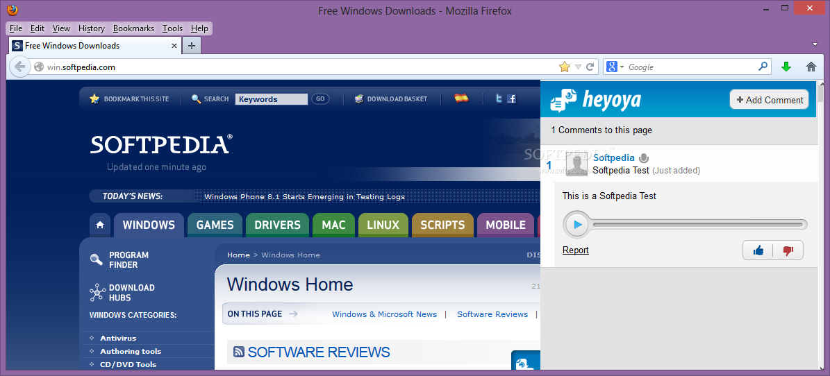Click Bookmark This Site link

137,99
